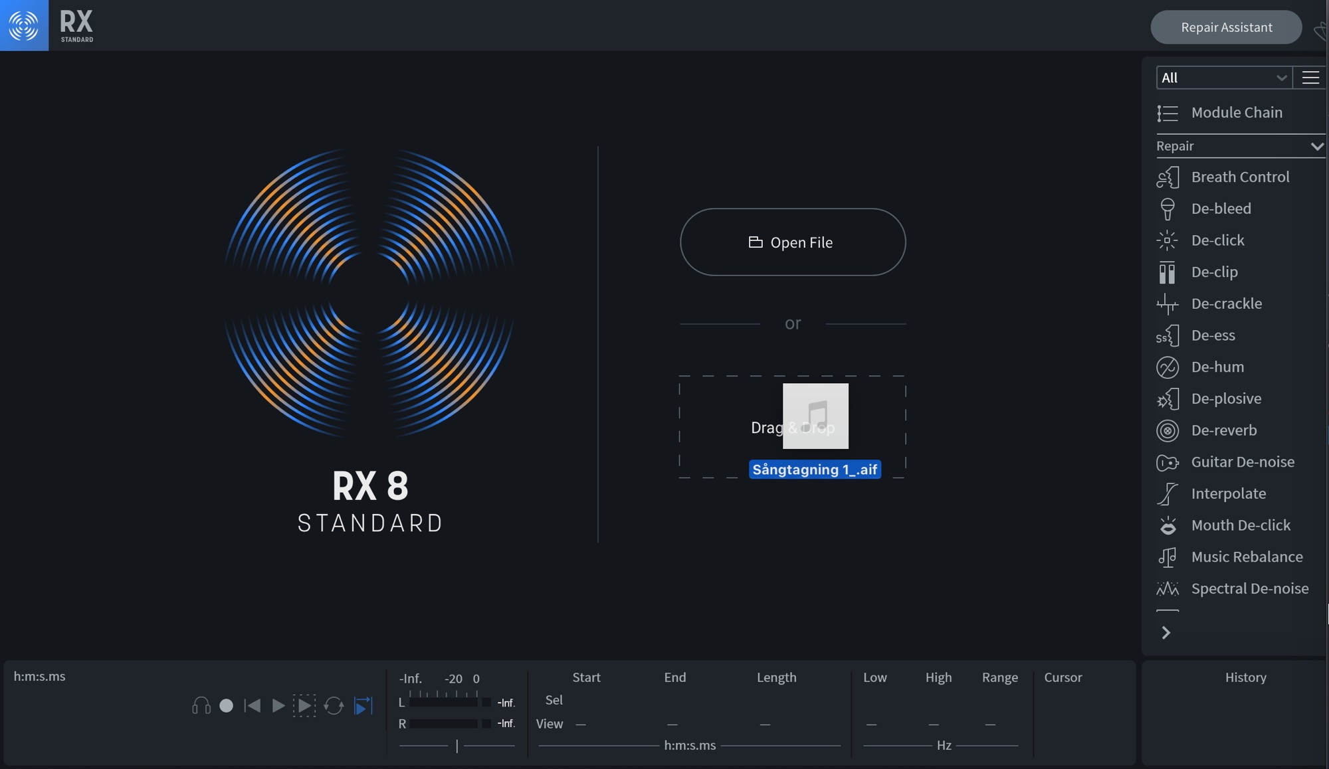Screen dimensions: 1329x769
Task: Click the Guitar De-noise icon
Action: (1168, 462)
